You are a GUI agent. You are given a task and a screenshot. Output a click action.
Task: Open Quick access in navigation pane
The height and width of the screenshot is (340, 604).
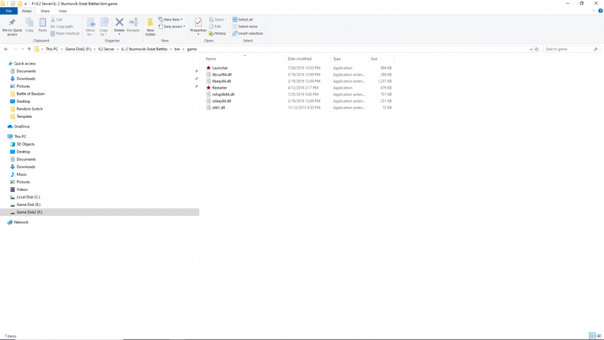click(x=25, y=63)
